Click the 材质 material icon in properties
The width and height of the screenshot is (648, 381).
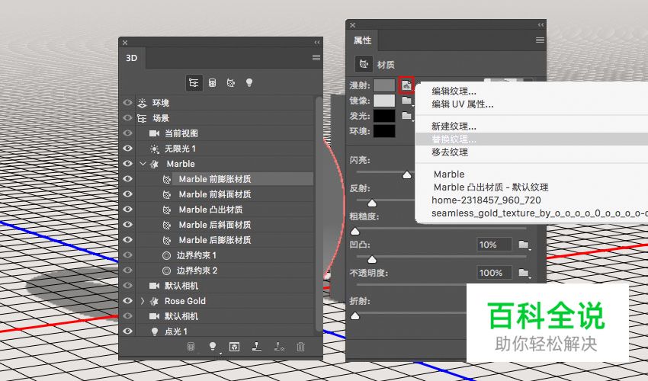(x=364, y=65)
